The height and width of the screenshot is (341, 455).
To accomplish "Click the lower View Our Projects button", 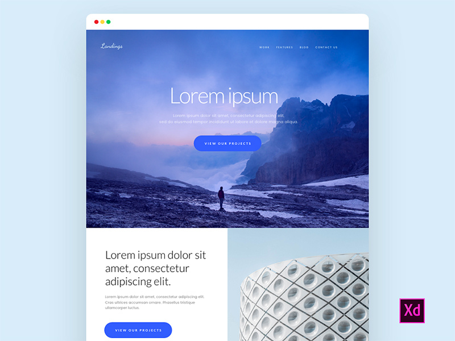I will (138, 330).
